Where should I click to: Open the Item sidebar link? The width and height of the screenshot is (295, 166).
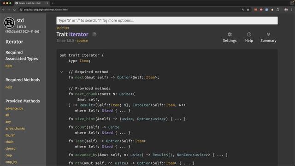[x=9, y=66]
